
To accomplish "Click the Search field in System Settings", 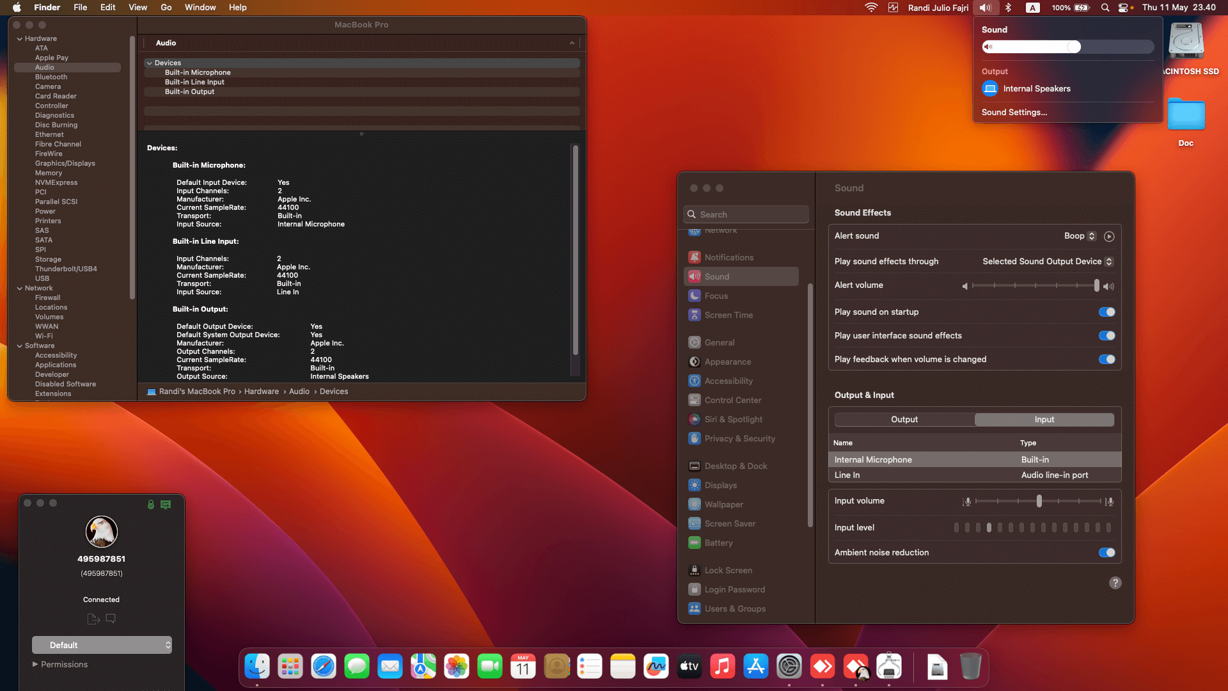I will pyautogui.click(x=746, y=214).
